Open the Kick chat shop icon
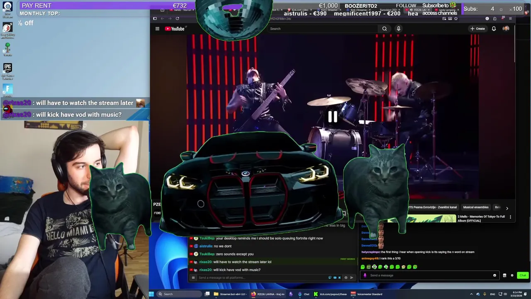Viewport: 531px width, 299px height. coord(504,275)
